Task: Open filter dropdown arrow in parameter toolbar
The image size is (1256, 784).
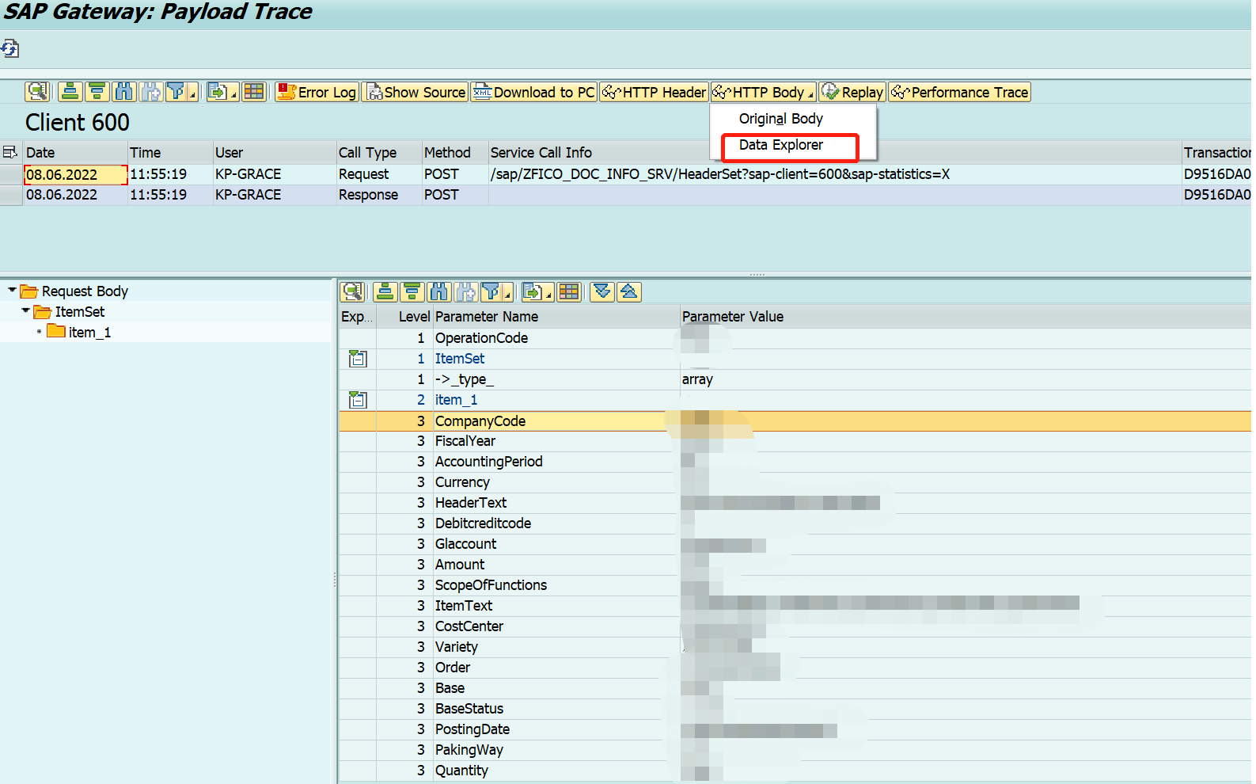Action: point(507,296)
